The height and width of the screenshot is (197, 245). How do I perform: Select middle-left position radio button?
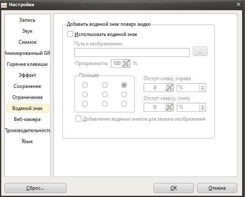(x=85, y=94)
